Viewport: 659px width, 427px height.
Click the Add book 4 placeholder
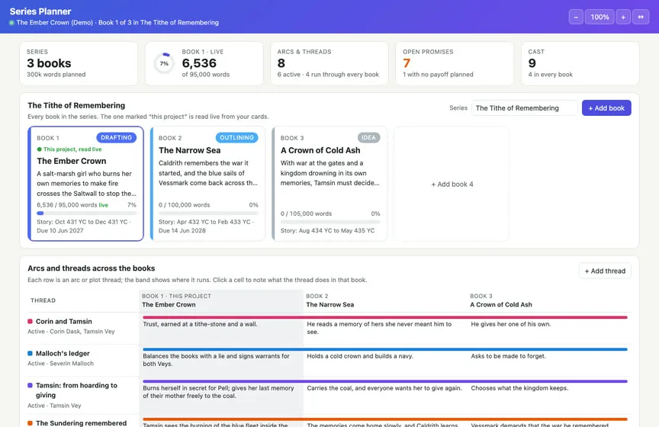coord(452,184)
